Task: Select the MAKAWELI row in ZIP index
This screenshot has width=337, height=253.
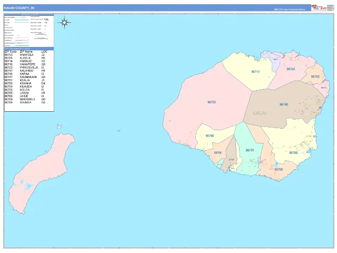Action: pyautogui.click(x=26, y=100)
